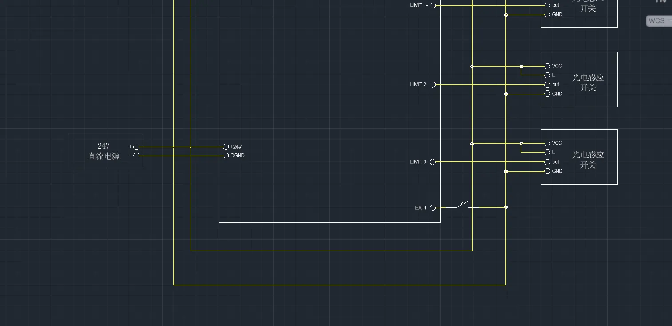The width and height of the screenshot is (672, 326).
Task: Click the EXI 1 terminal circle
Action: pyautogui.click(x=433, y=208)
